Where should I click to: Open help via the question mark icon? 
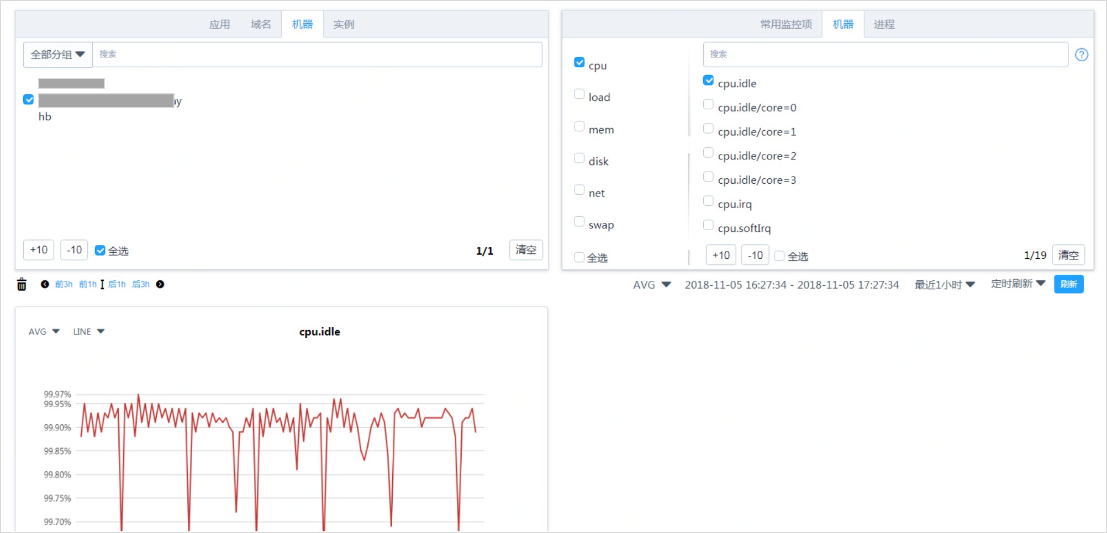point(1082,55)
